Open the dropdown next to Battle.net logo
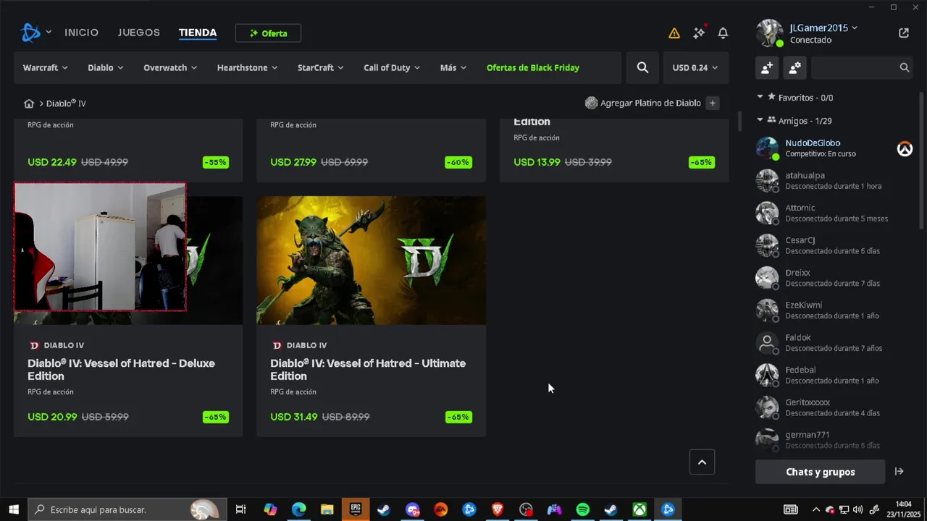This screenshot has height=521, width=927. coord(49,33)
